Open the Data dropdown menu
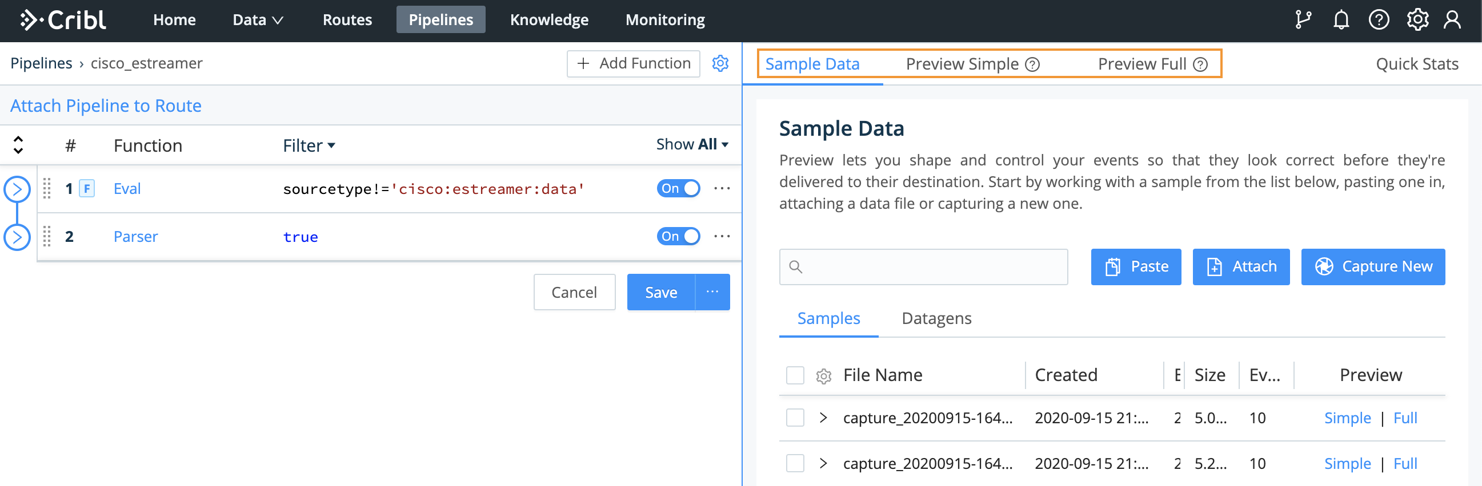The image size is (1482, 486). [257, 19]
